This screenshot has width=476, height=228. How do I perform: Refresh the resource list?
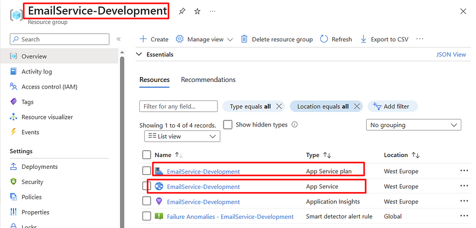(336, 39)
